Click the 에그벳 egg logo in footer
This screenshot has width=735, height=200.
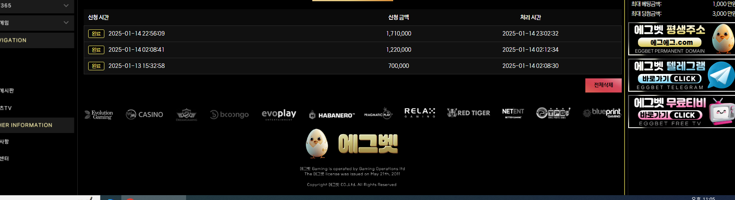pos(352,143)
